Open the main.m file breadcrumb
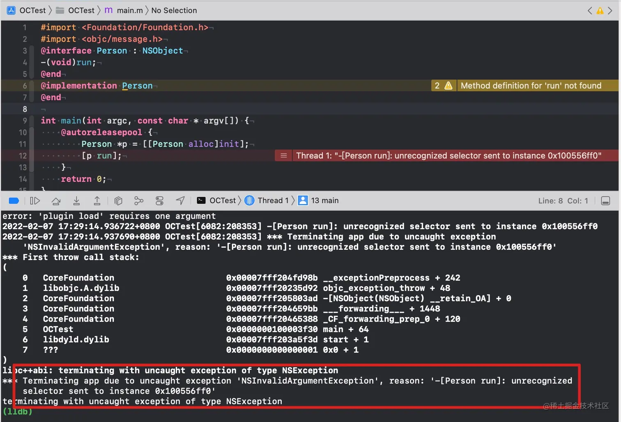The height and width of the screenshot is (422, 621). point(124,10)
